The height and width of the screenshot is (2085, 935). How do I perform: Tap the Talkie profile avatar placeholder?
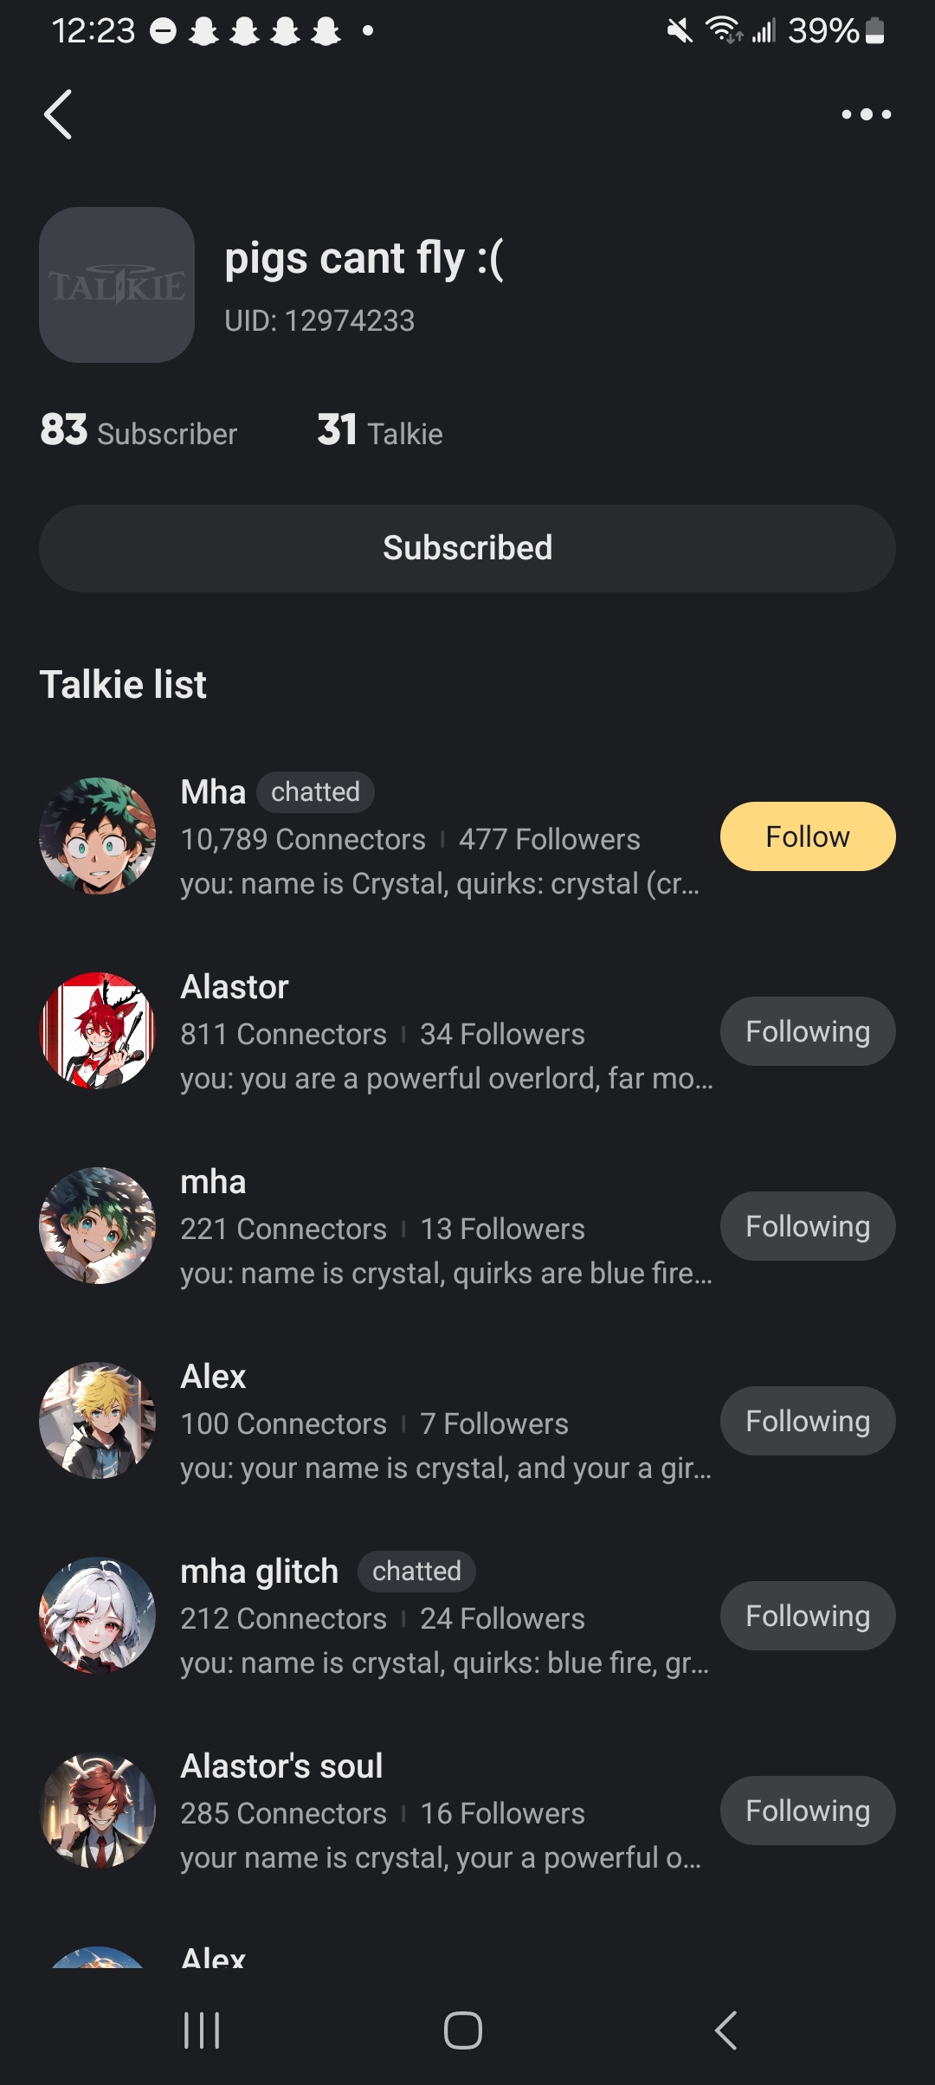tap(117, 285)
